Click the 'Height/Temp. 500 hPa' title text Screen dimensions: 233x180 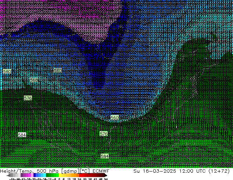(x=30, y=171)
